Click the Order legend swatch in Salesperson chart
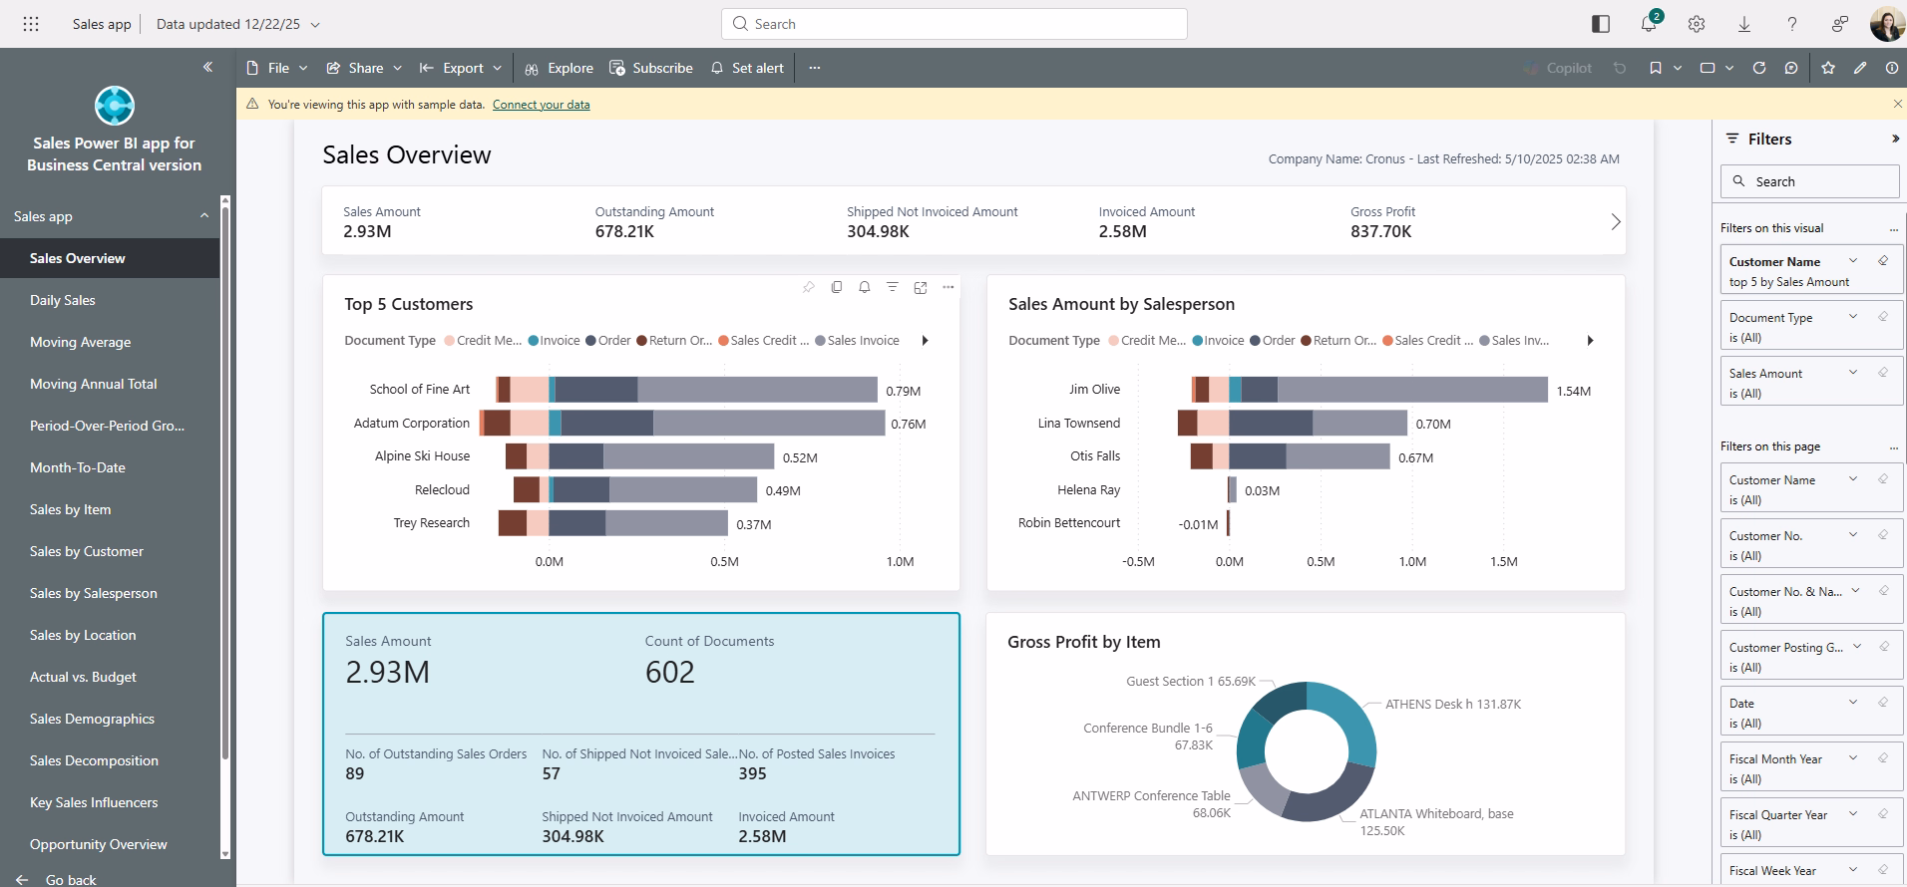 tap(1256, 341)
